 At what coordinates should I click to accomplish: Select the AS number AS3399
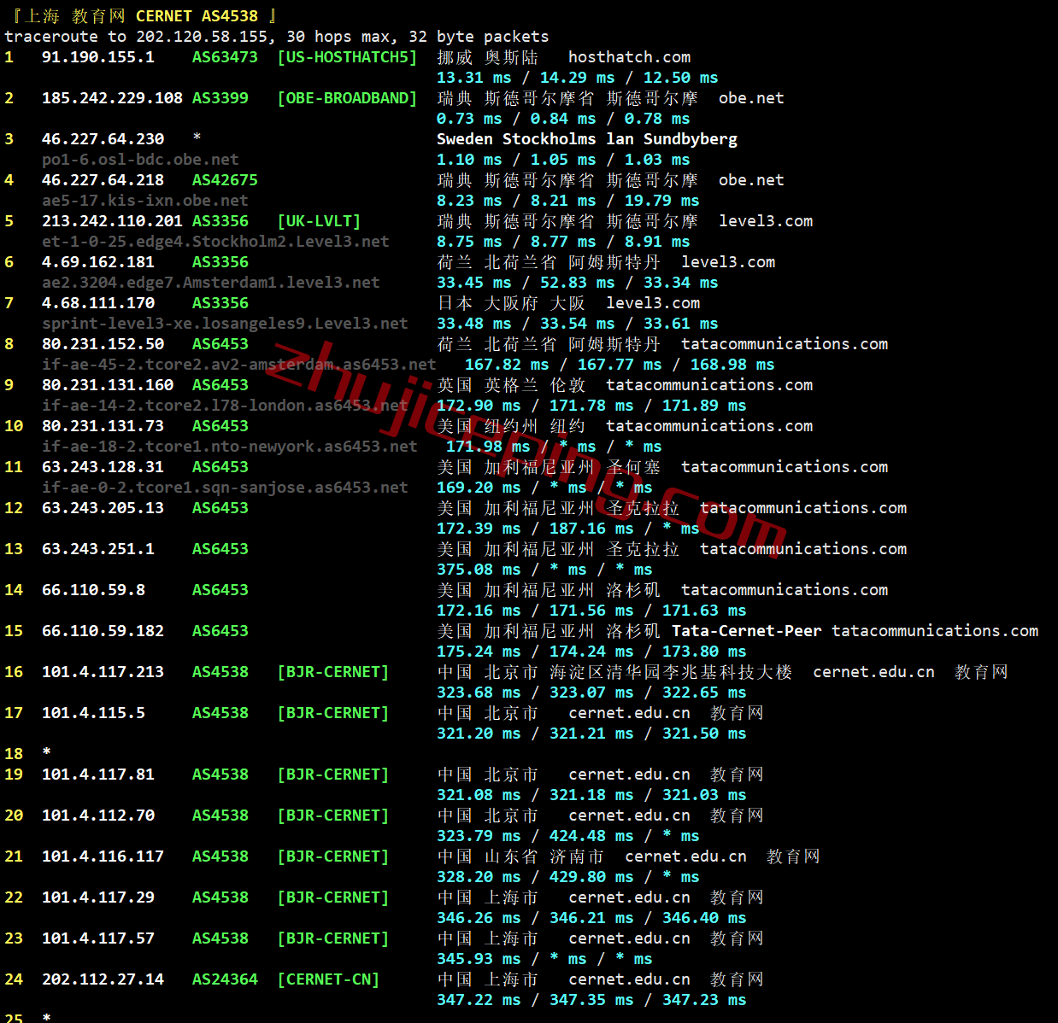(x=220, y=98)
